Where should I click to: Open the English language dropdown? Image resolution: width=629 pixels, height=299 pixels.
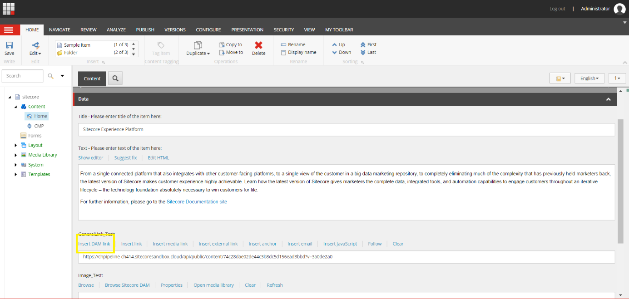pyautogui.click(x=589, y=78)
